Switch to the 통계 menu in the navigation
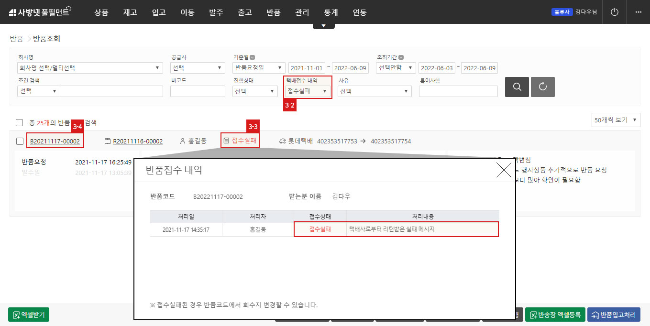 (331, 12)
